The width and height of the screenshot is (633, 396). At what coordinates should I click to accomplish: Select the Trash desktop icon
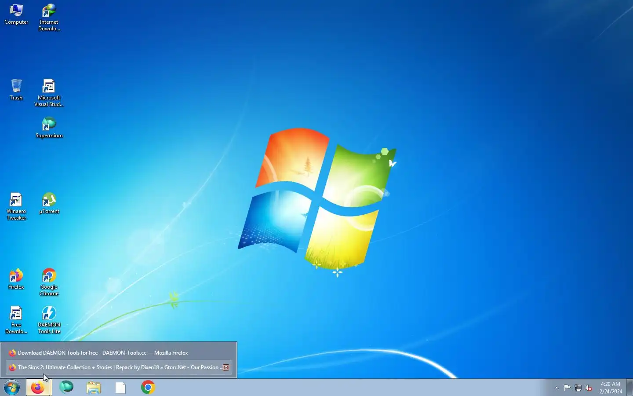tap(16, 90)
